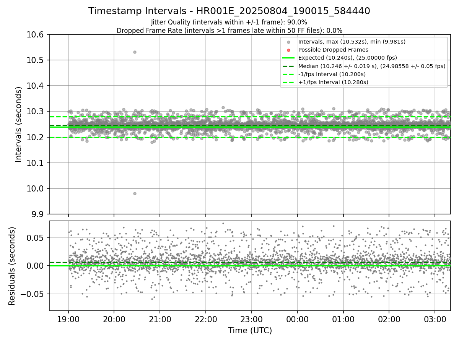Click the Time (UTC) x-axis label

[250, 331]
